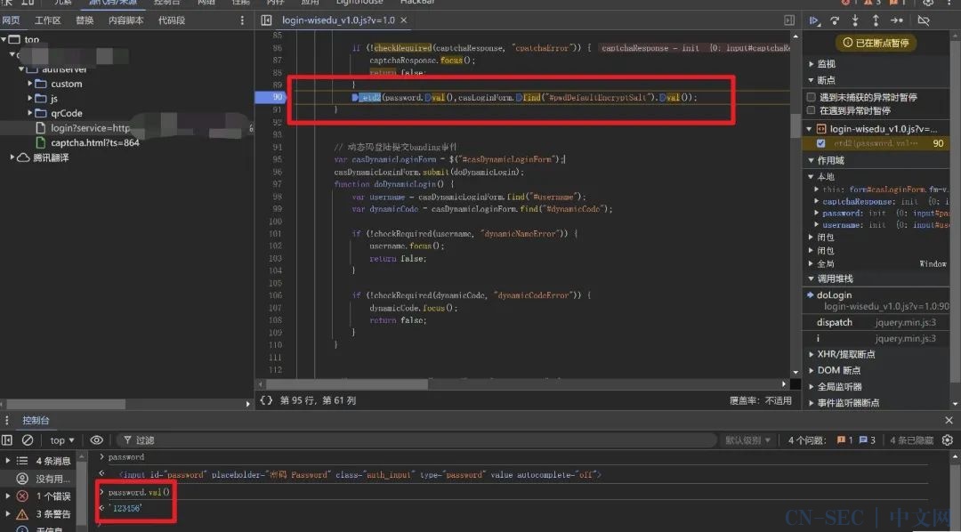This screenshot has height=532, width=961.
Task: Open the captcha.html?ts=864 file
Action: tap(95, 143)
